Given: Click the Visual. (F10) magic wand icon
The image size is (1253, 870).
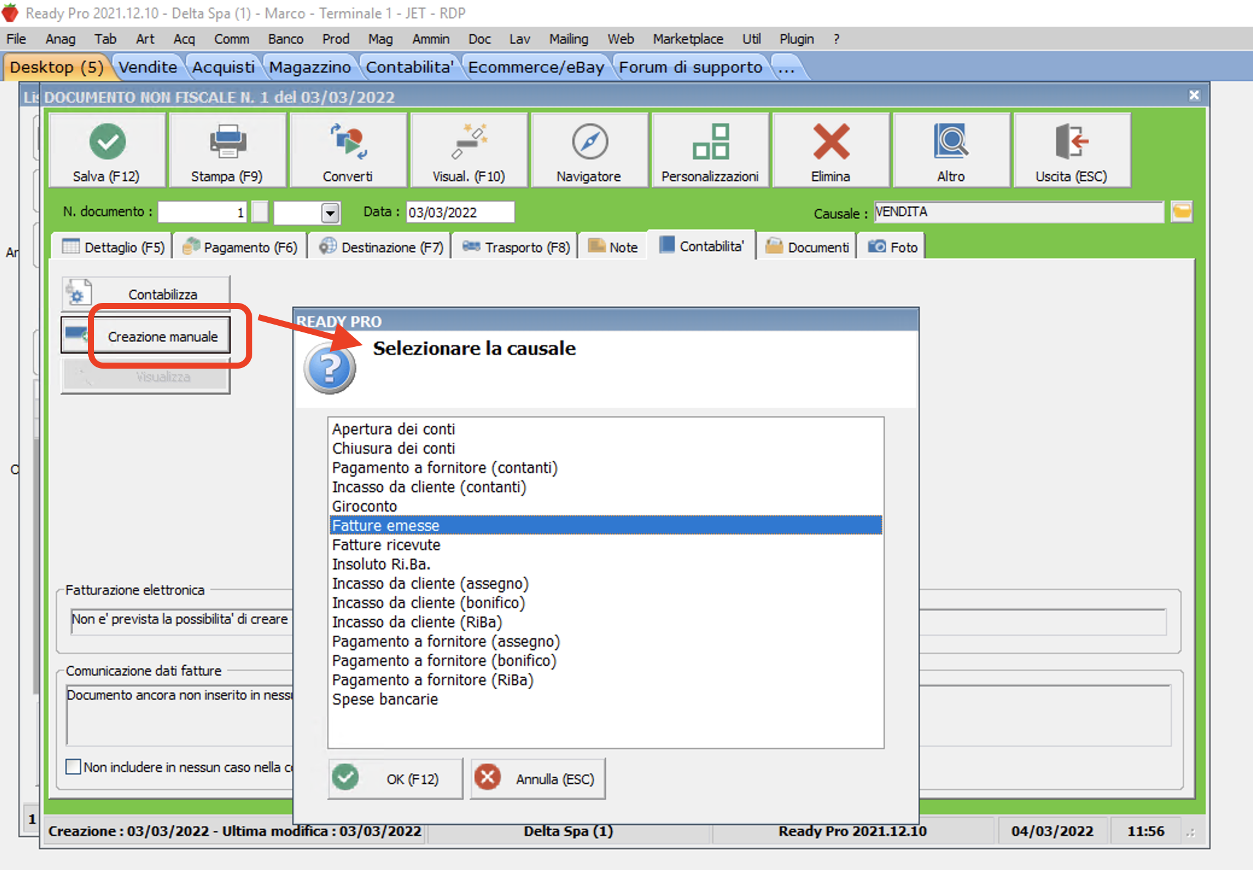Looking at the screenshot, I should click(x=469, y=141).
